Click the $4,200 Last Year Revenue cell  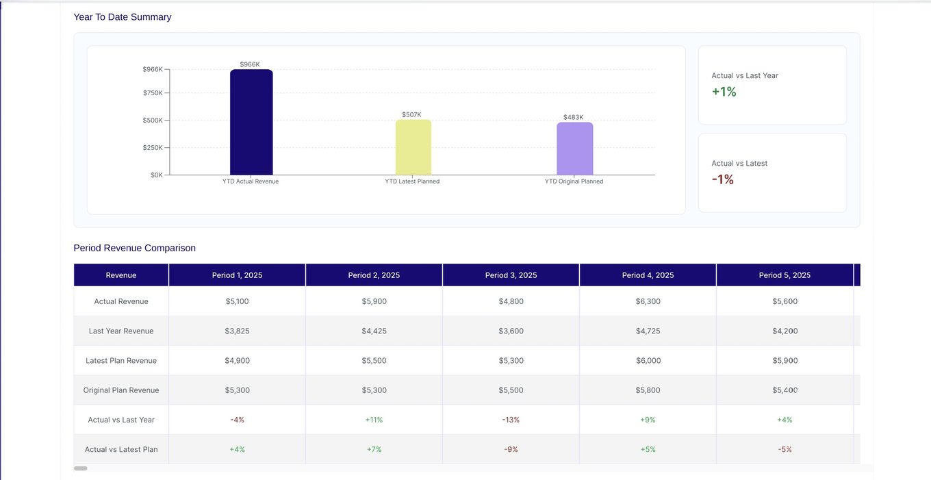click(x=785, y=331)
